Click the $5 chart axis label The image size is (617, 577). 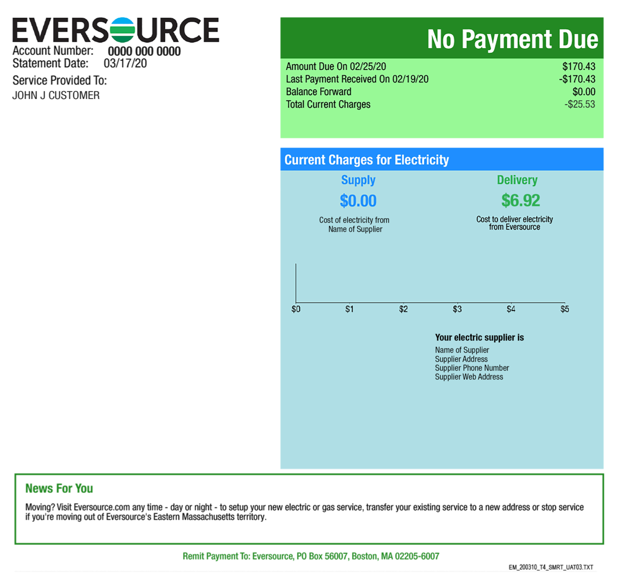coord(565,309)
